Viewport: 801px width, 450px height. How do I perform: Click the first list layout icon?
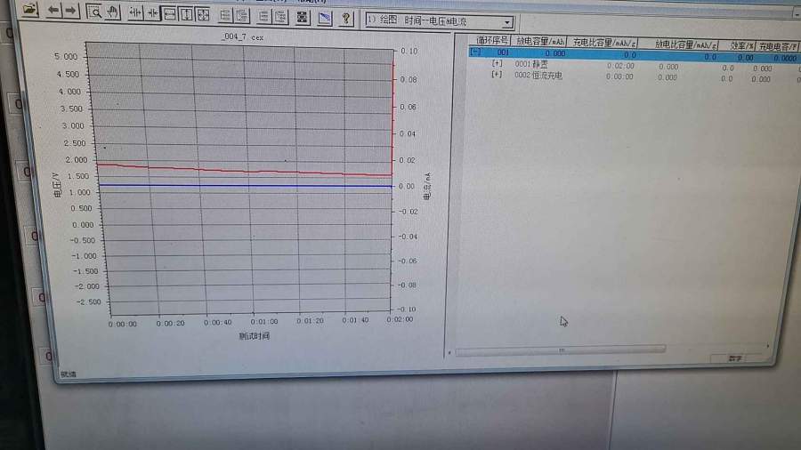(225, 15)
